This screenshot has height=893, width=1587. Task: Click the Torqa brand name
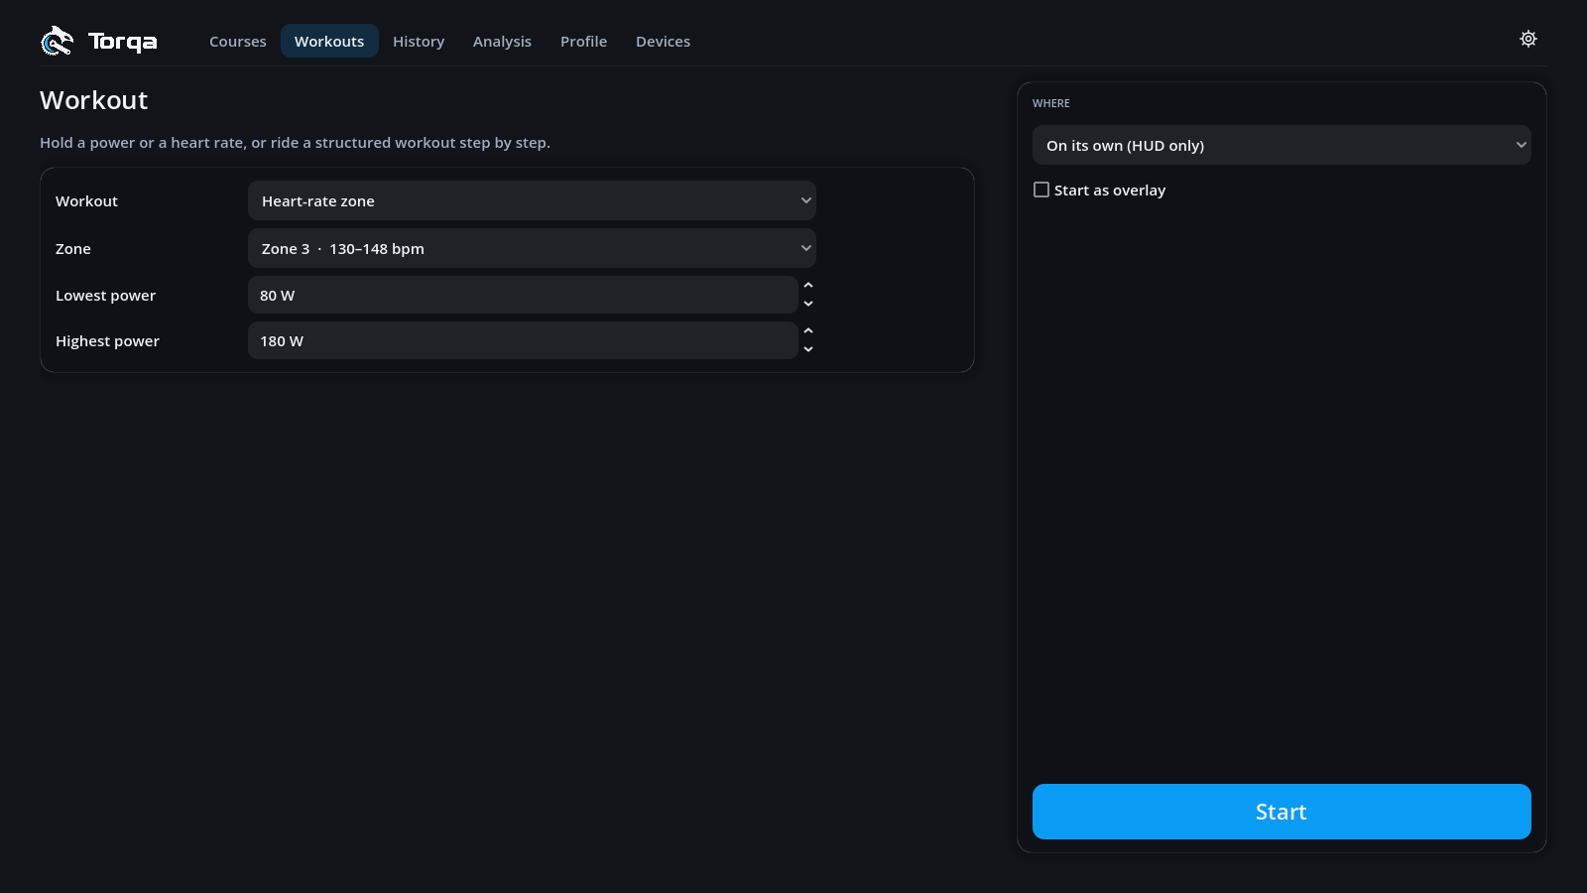pyautogui.click(x=123, y=41)
